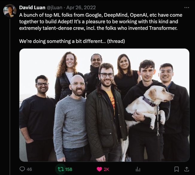
Task: Open David Luan's profile avatar
Action: point(10,11)
